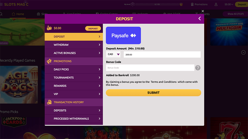This screenshot has width=248, height=139.
Task: Click the yellow Submit button
Action: coord(153,93)
